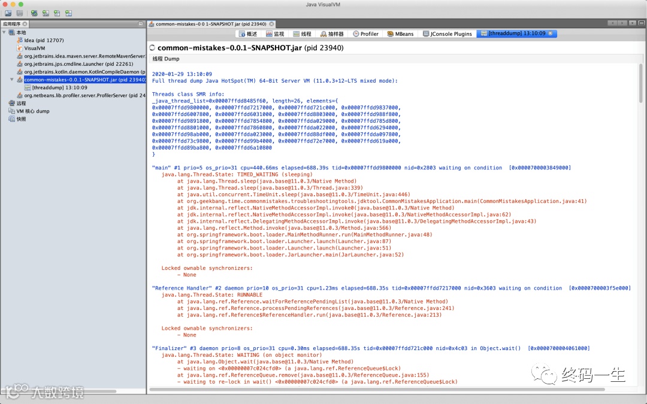Image resolution: width=647 pixels, height=404 pixels.
Task: Switch to common-mistakes jar document tab
Action: 211,24
